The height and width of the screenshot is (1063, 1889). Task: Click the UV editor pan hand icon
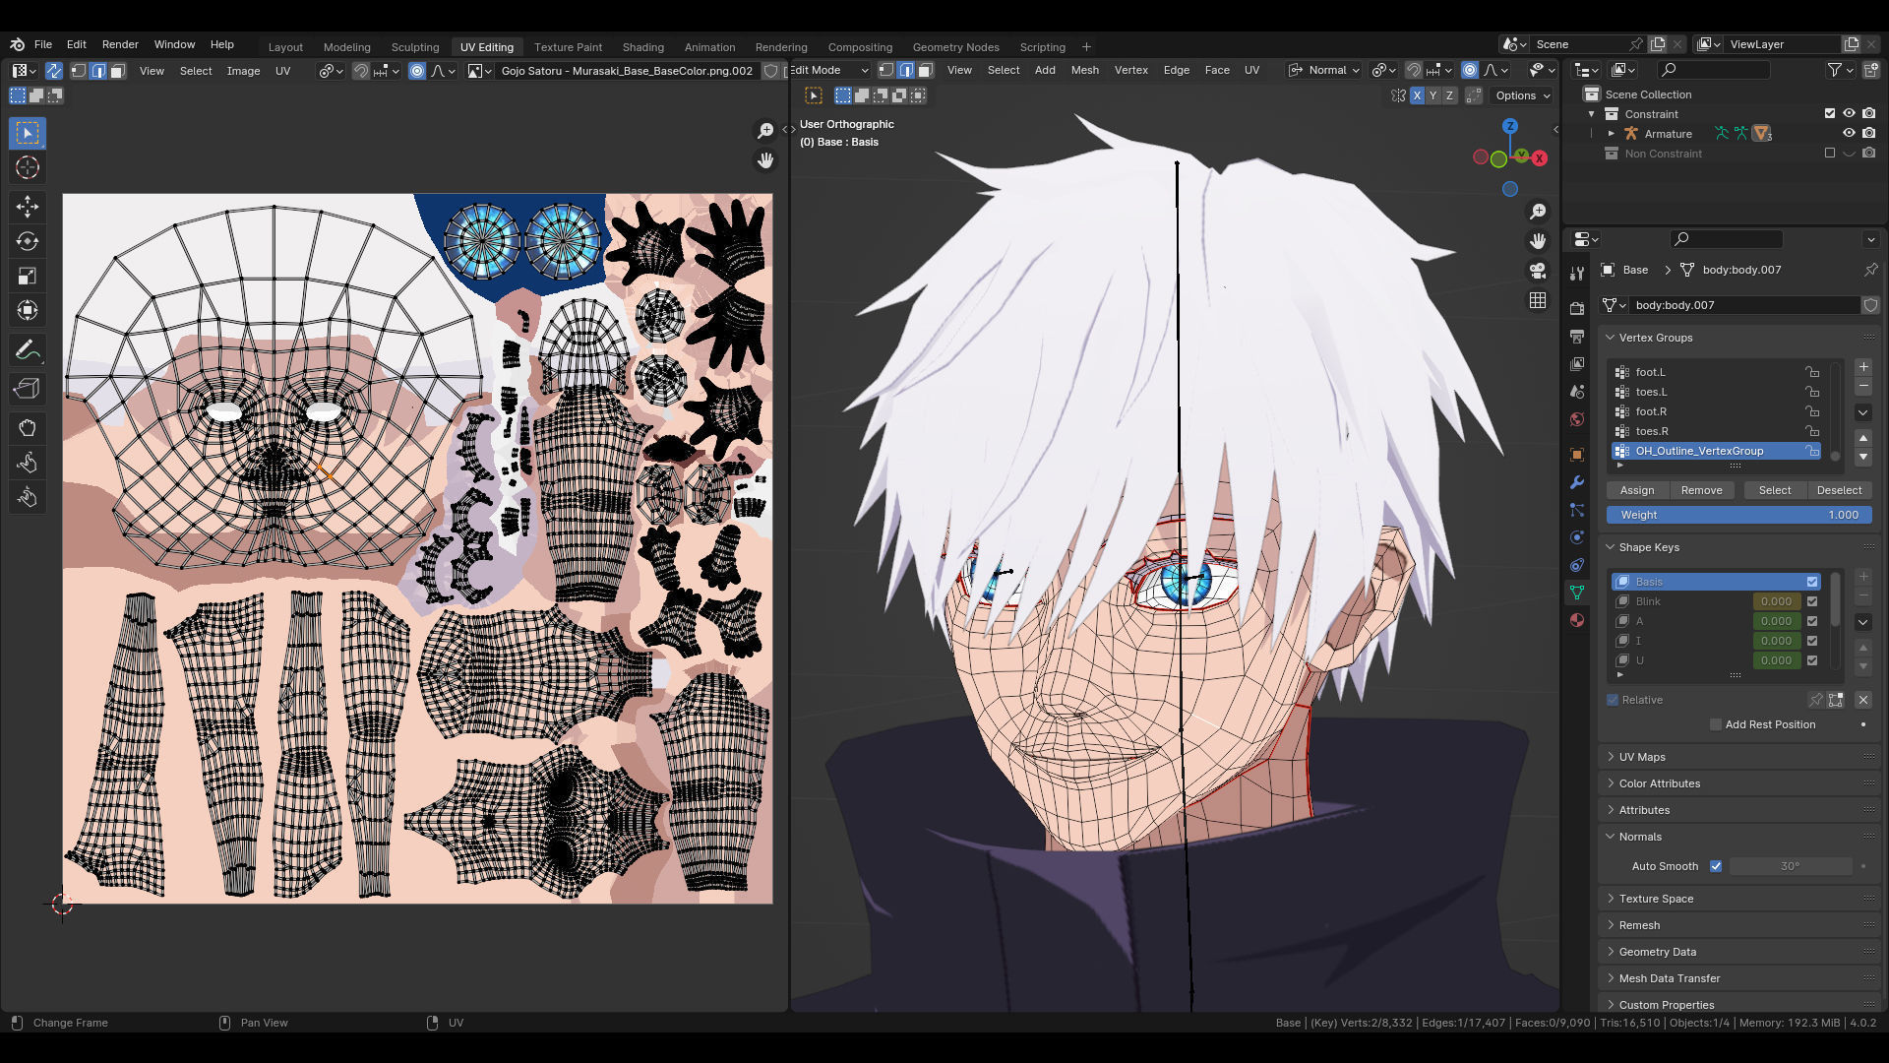[x=765, y=160]
